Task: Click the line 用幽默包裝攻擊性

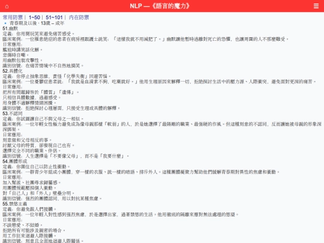Action: tap(22, 61)
